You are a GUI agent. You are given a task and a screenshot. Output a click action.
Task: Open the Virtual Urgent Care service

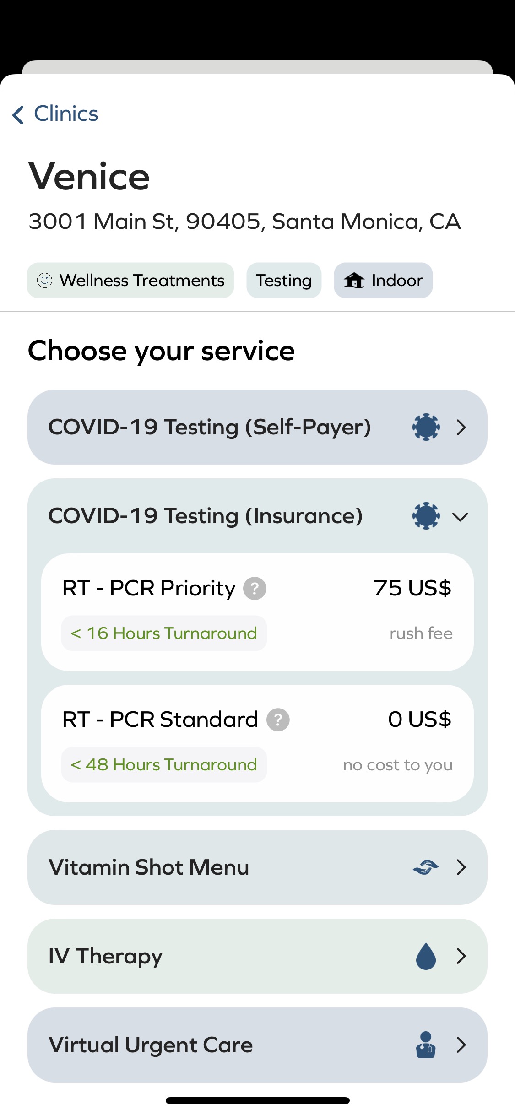point(257,1045)
